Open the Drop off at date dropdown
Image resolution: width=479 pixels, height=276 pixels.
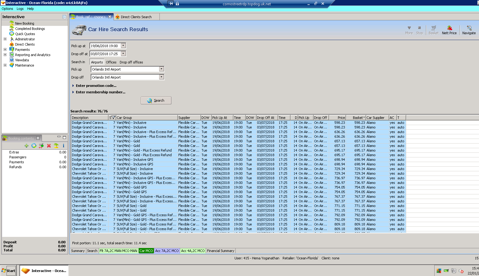click(x=123, y=54)
